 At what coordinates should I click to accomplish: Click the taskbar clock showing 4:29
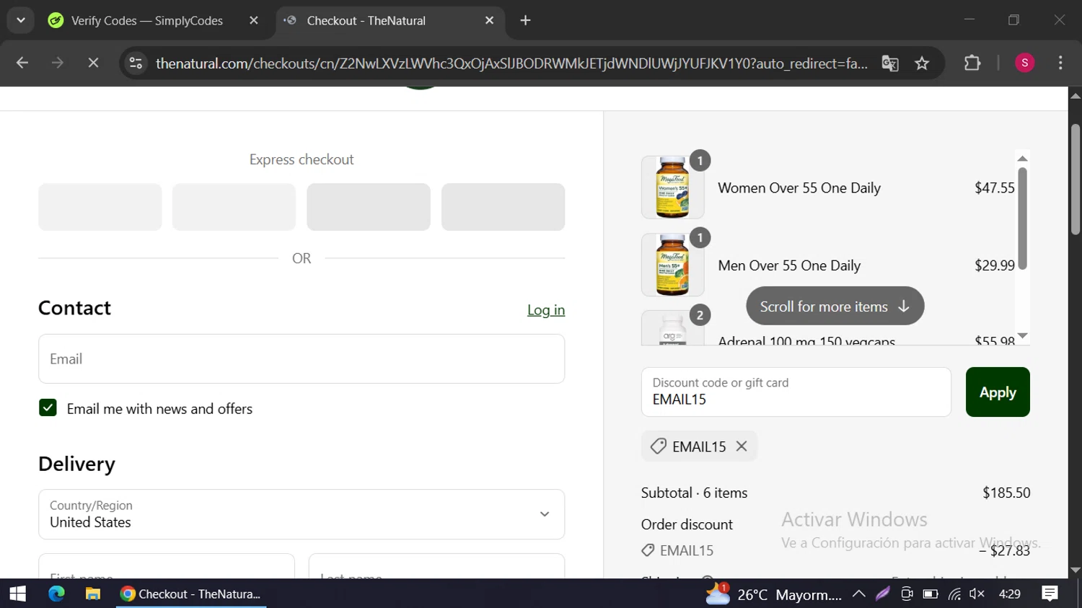click(x=1010, y=594)
